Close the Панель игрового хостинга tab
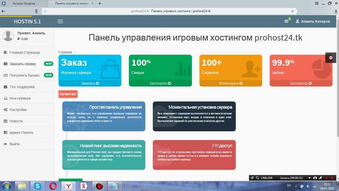This screenshot has width=339, height=191. tap(93, 3)
